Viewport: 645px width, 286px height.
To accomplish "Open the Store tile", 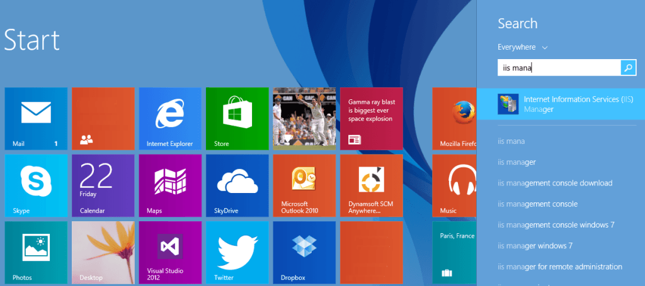I will [x=237, y=119].
